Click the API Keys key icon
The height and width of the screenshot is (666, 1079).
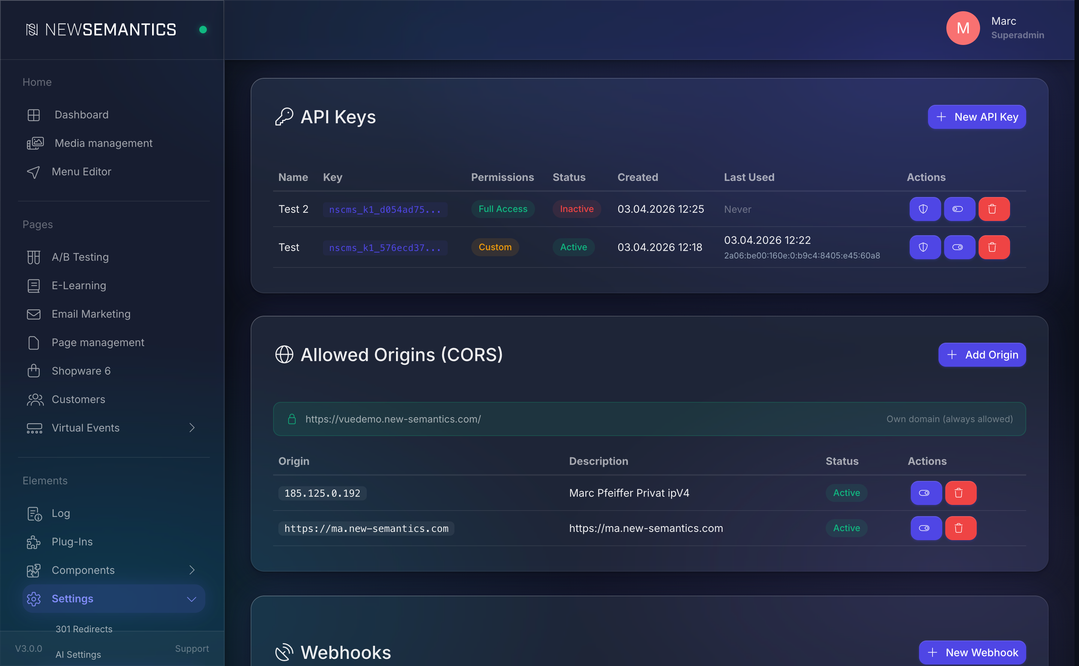[x=284, y=117]
